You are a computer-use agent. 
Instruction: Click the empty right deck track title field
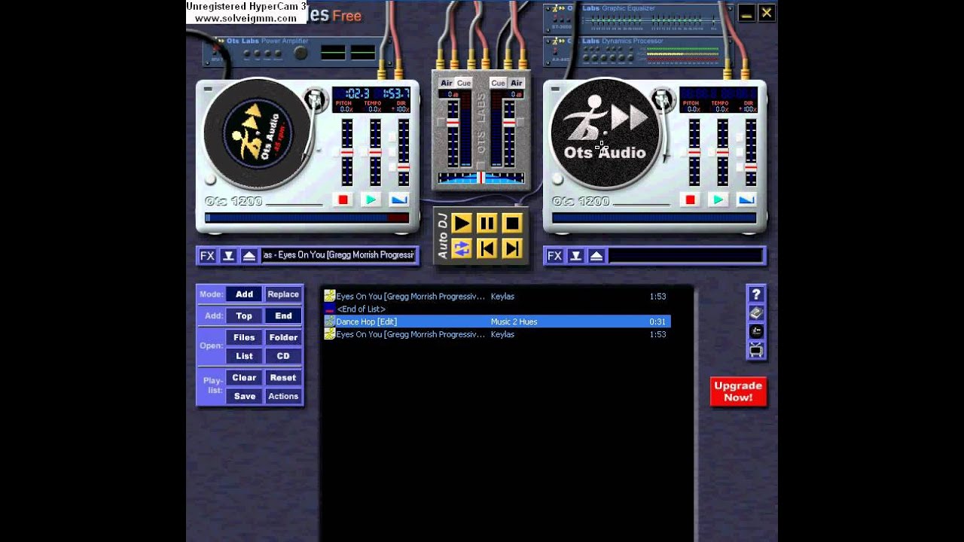685,255
